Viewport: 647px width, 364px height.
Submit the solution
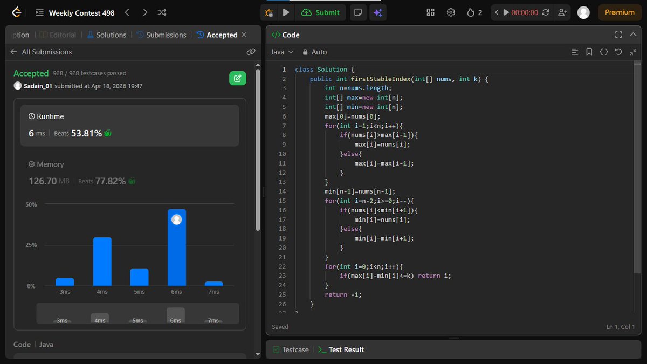click(321, 12)
